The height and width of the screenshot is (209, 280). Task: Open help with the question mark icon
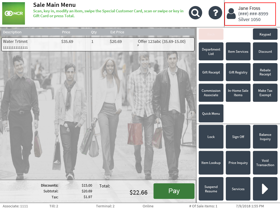click(215, 13)
